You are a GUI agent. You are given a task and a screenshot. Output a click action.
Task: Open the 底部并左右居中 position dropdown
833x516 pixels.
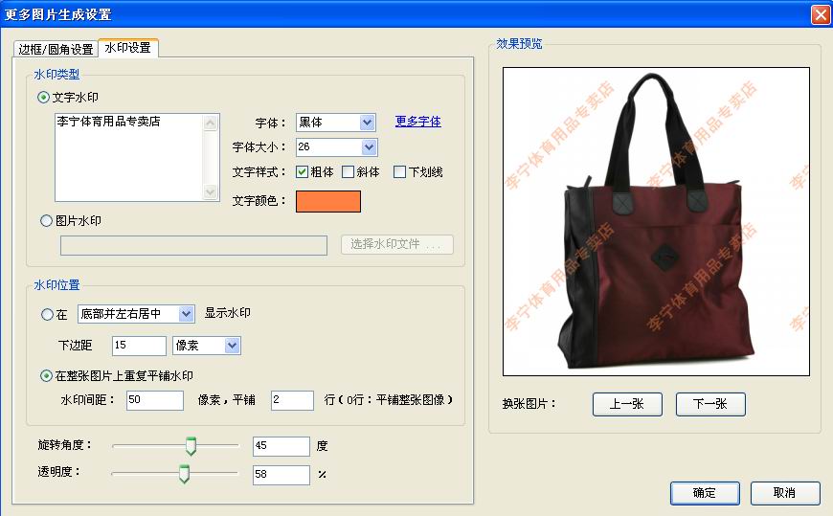pyautogui.click(x=136, y=314)
